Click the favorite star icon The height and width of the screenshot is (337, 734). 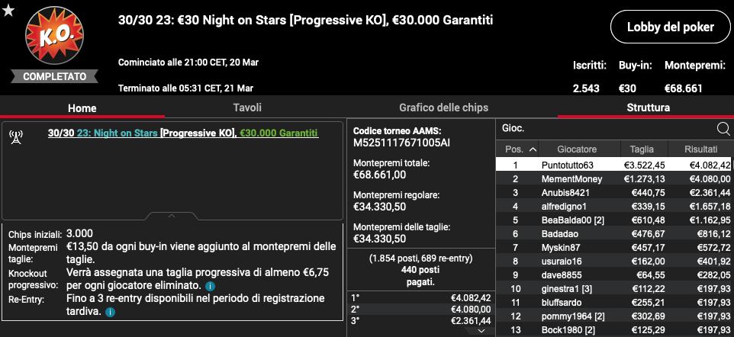tap(8, 11)
